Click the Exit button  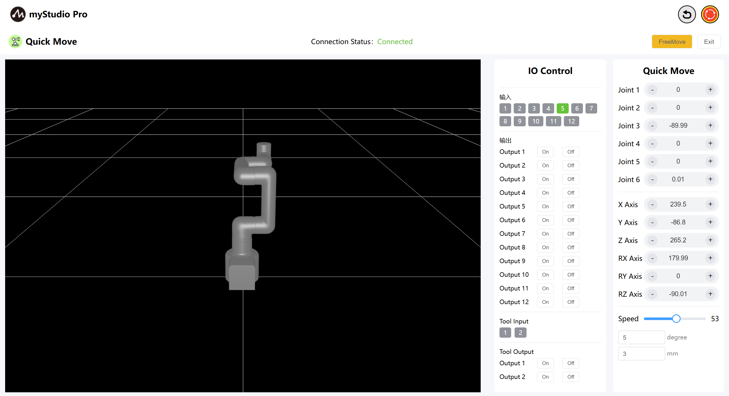709,42
